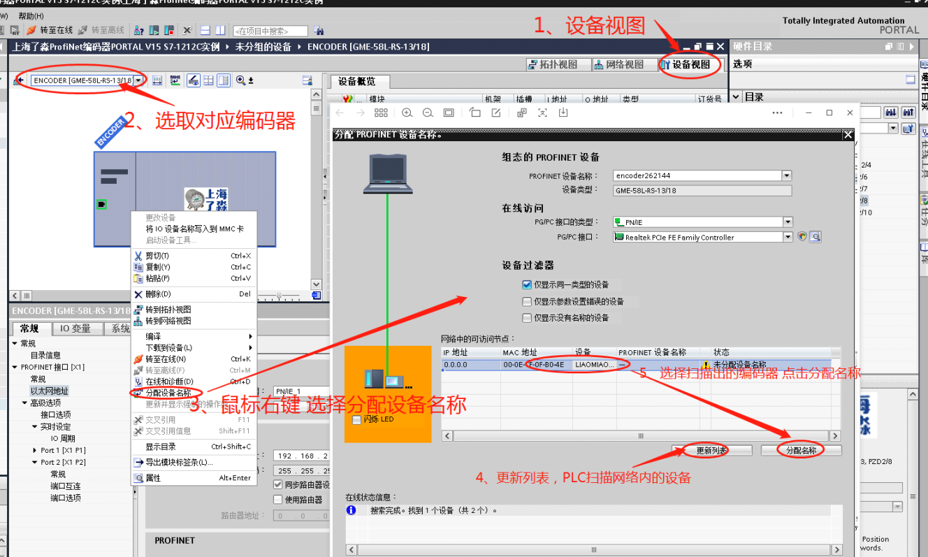The image size is (928, 557).
Task: Click the zoom magnifier icon in device view toolbar
Action: coord(241,80)
